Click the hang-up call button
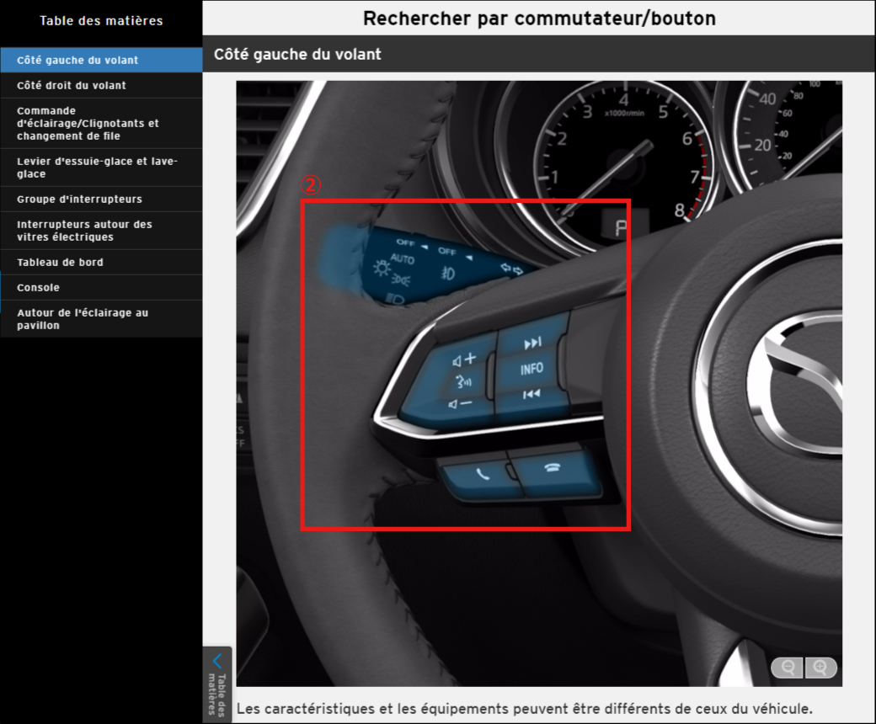This screenshot has height=724, width=876. [x=553, y=470]
